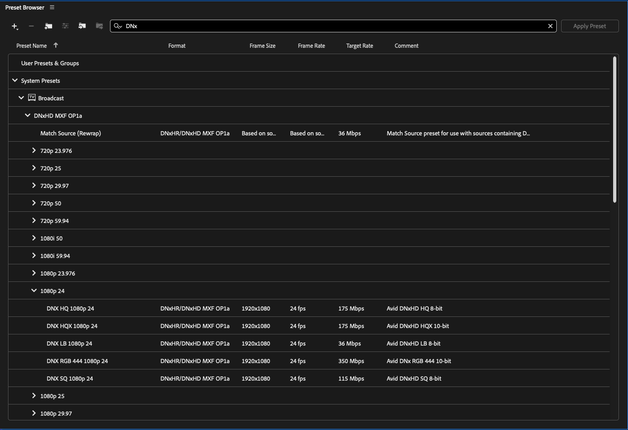
Task: Toggle sort direction on Preset Name column
Action: coord(55,46)
